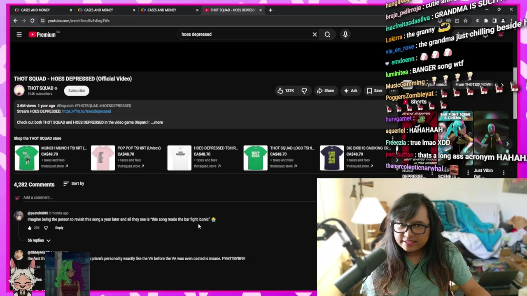Screen dimensions: 527x296
Task: Open a new browser tab
Action: tap(270, 10)
